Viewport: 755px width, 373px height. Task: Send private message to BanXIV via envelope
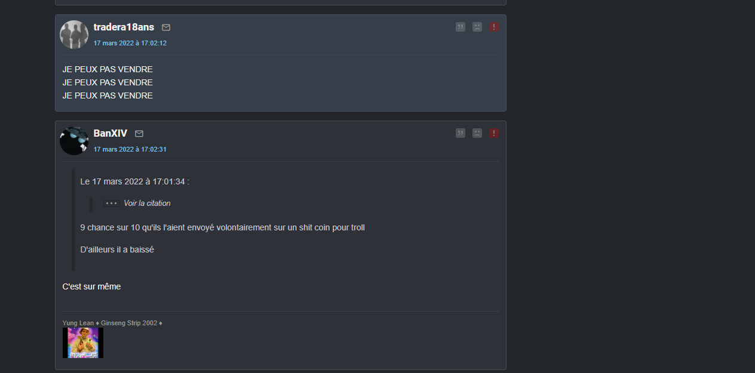tap(139, 134)
